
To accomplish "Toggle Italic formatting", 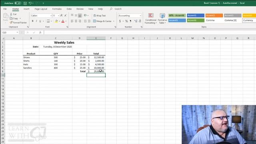I will (x=36, y=21).
